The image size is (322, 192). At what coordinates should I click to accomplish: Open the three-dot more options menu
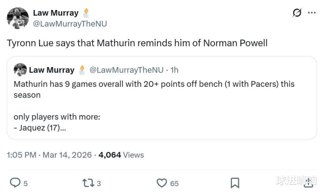312,13
